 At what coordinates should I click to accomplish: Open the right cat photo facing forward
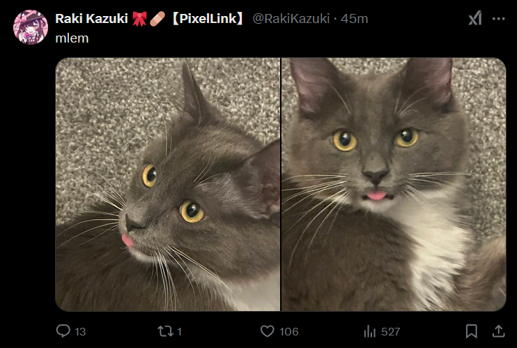[x=394, y=184]
